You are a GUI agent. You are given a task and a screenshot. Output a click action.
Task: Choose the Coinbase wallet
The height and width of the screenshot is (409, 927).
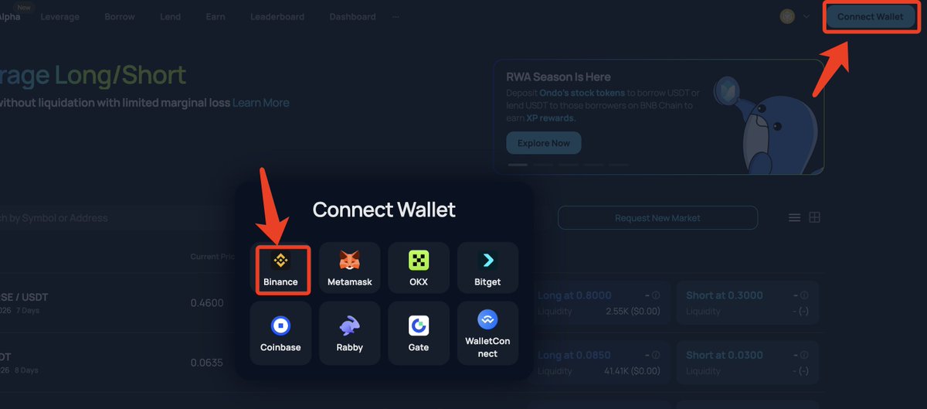pos(280,333)
